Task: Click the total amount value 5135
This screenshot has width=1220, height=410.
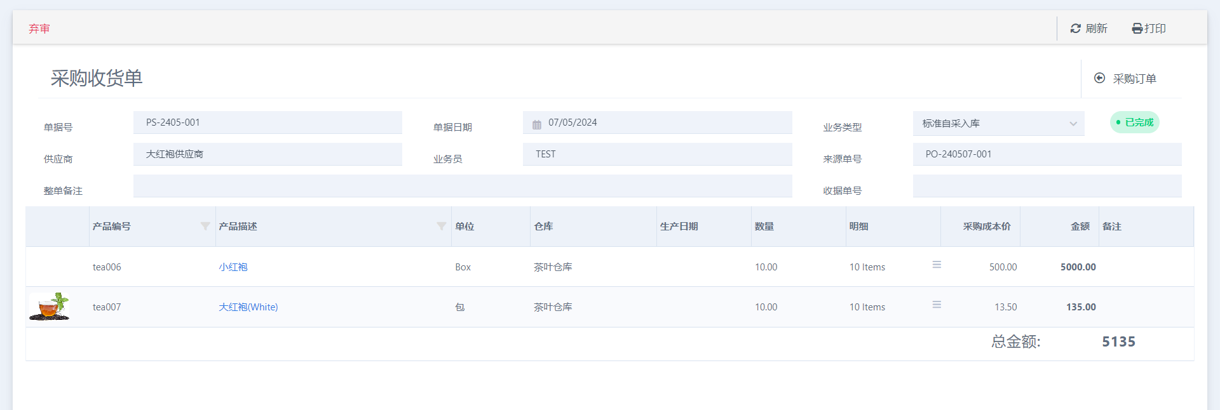Action: 1119,341
